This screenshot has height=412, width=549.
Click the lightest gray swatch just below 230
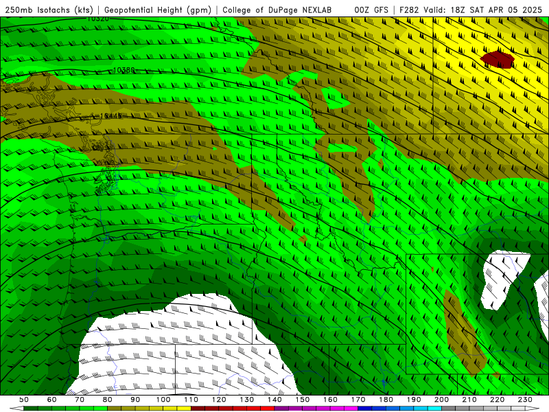(x=518, y=409)
